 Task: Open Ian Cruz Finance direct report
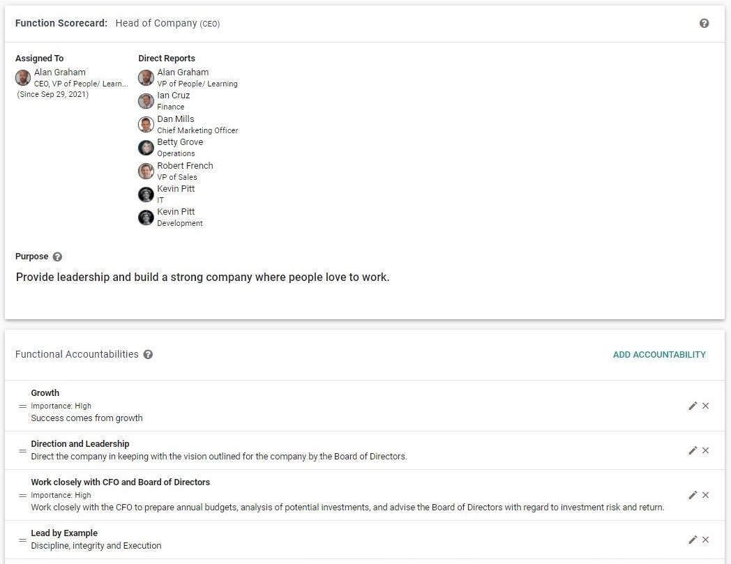pos(173,96)
